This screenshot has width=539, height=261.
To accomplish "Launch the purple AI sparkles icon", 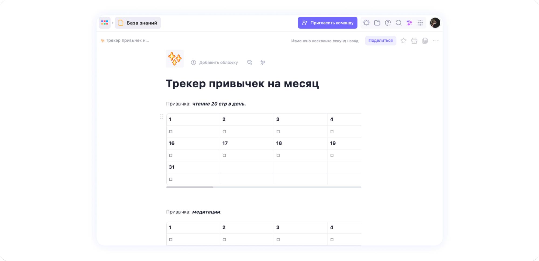I will [409, 23].
